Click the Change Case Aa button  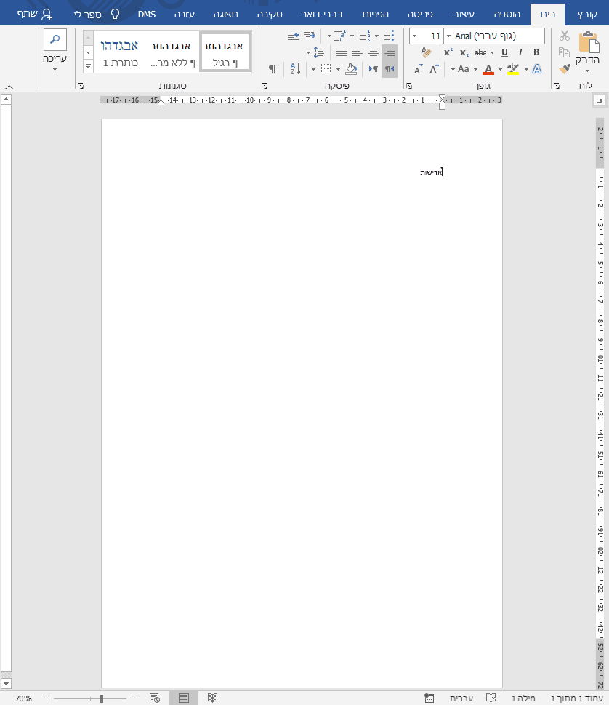(463, 69)
